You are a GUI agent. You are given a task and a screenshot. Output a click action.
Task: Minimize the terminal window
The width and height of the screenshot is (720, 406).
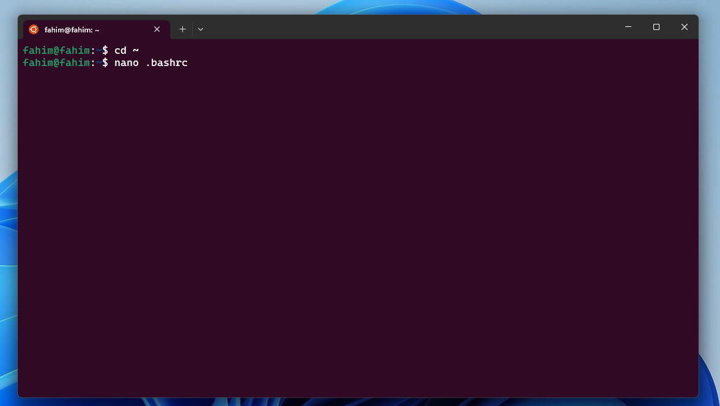(x=628, y=27)
